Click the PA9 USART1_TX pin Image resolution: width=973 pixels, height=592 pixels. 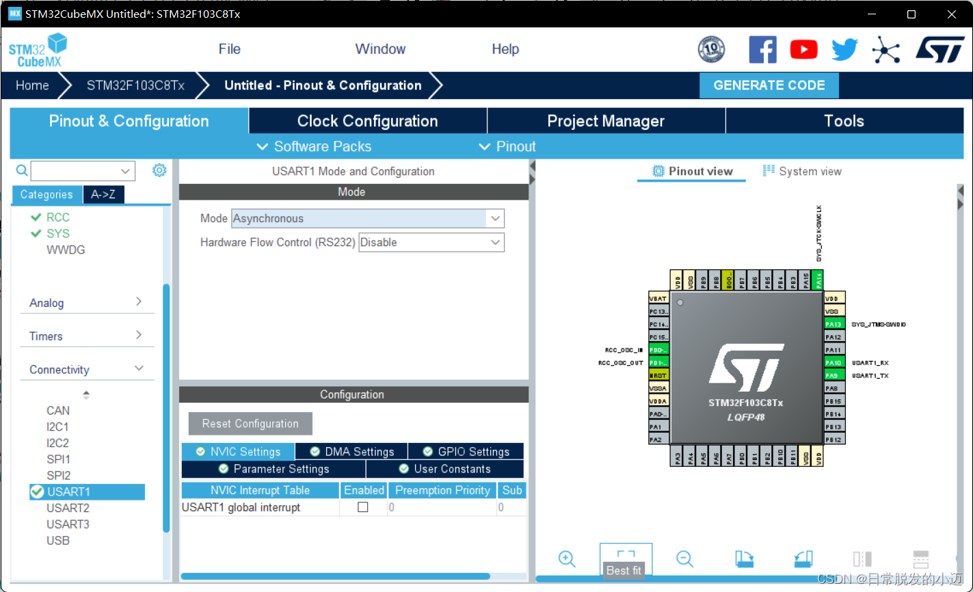834,375
